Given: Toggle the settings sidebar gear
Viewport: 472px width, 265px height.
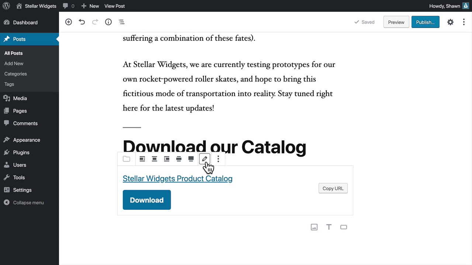Looking at the screenshot, I should coord(450,22).
